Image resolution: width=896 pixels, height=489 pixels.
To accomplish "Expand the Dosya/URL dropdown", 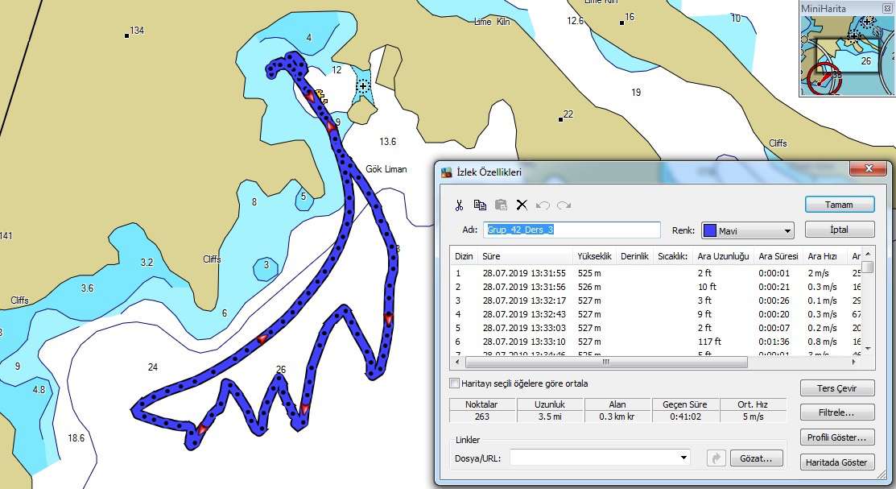I will coord(683,458).
